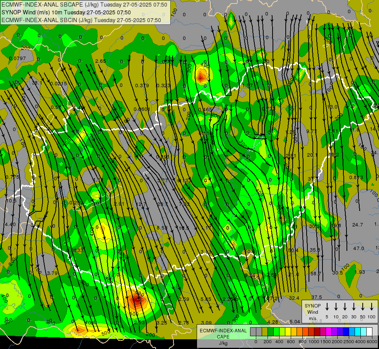Pick the dark green CAPE legend swatch
Screen dimensions: 379x349
pyautogui.click(x=271, y=332)
